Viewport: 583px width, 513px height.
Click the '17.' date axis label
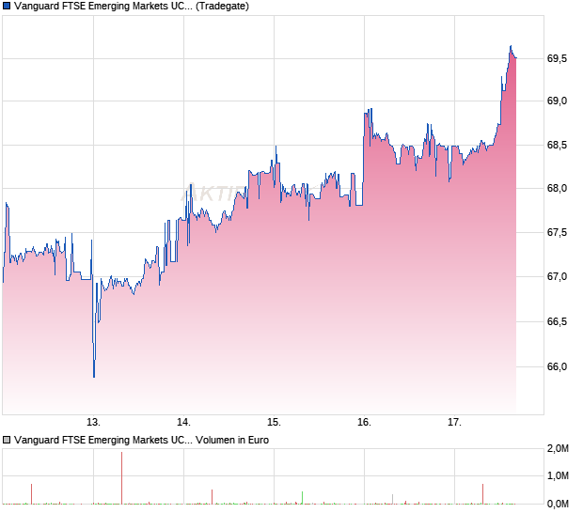click(454, 423)
